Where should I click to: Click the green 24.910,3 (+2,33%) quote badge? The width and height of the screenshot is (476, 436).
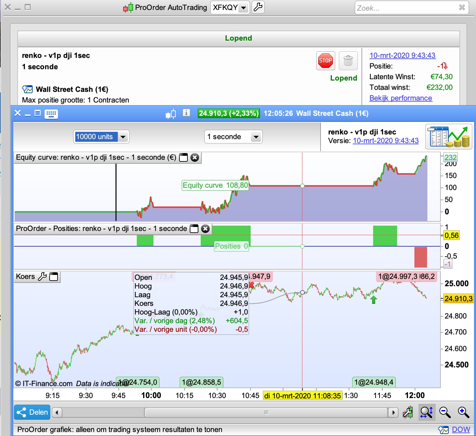(x=229, y=113)
